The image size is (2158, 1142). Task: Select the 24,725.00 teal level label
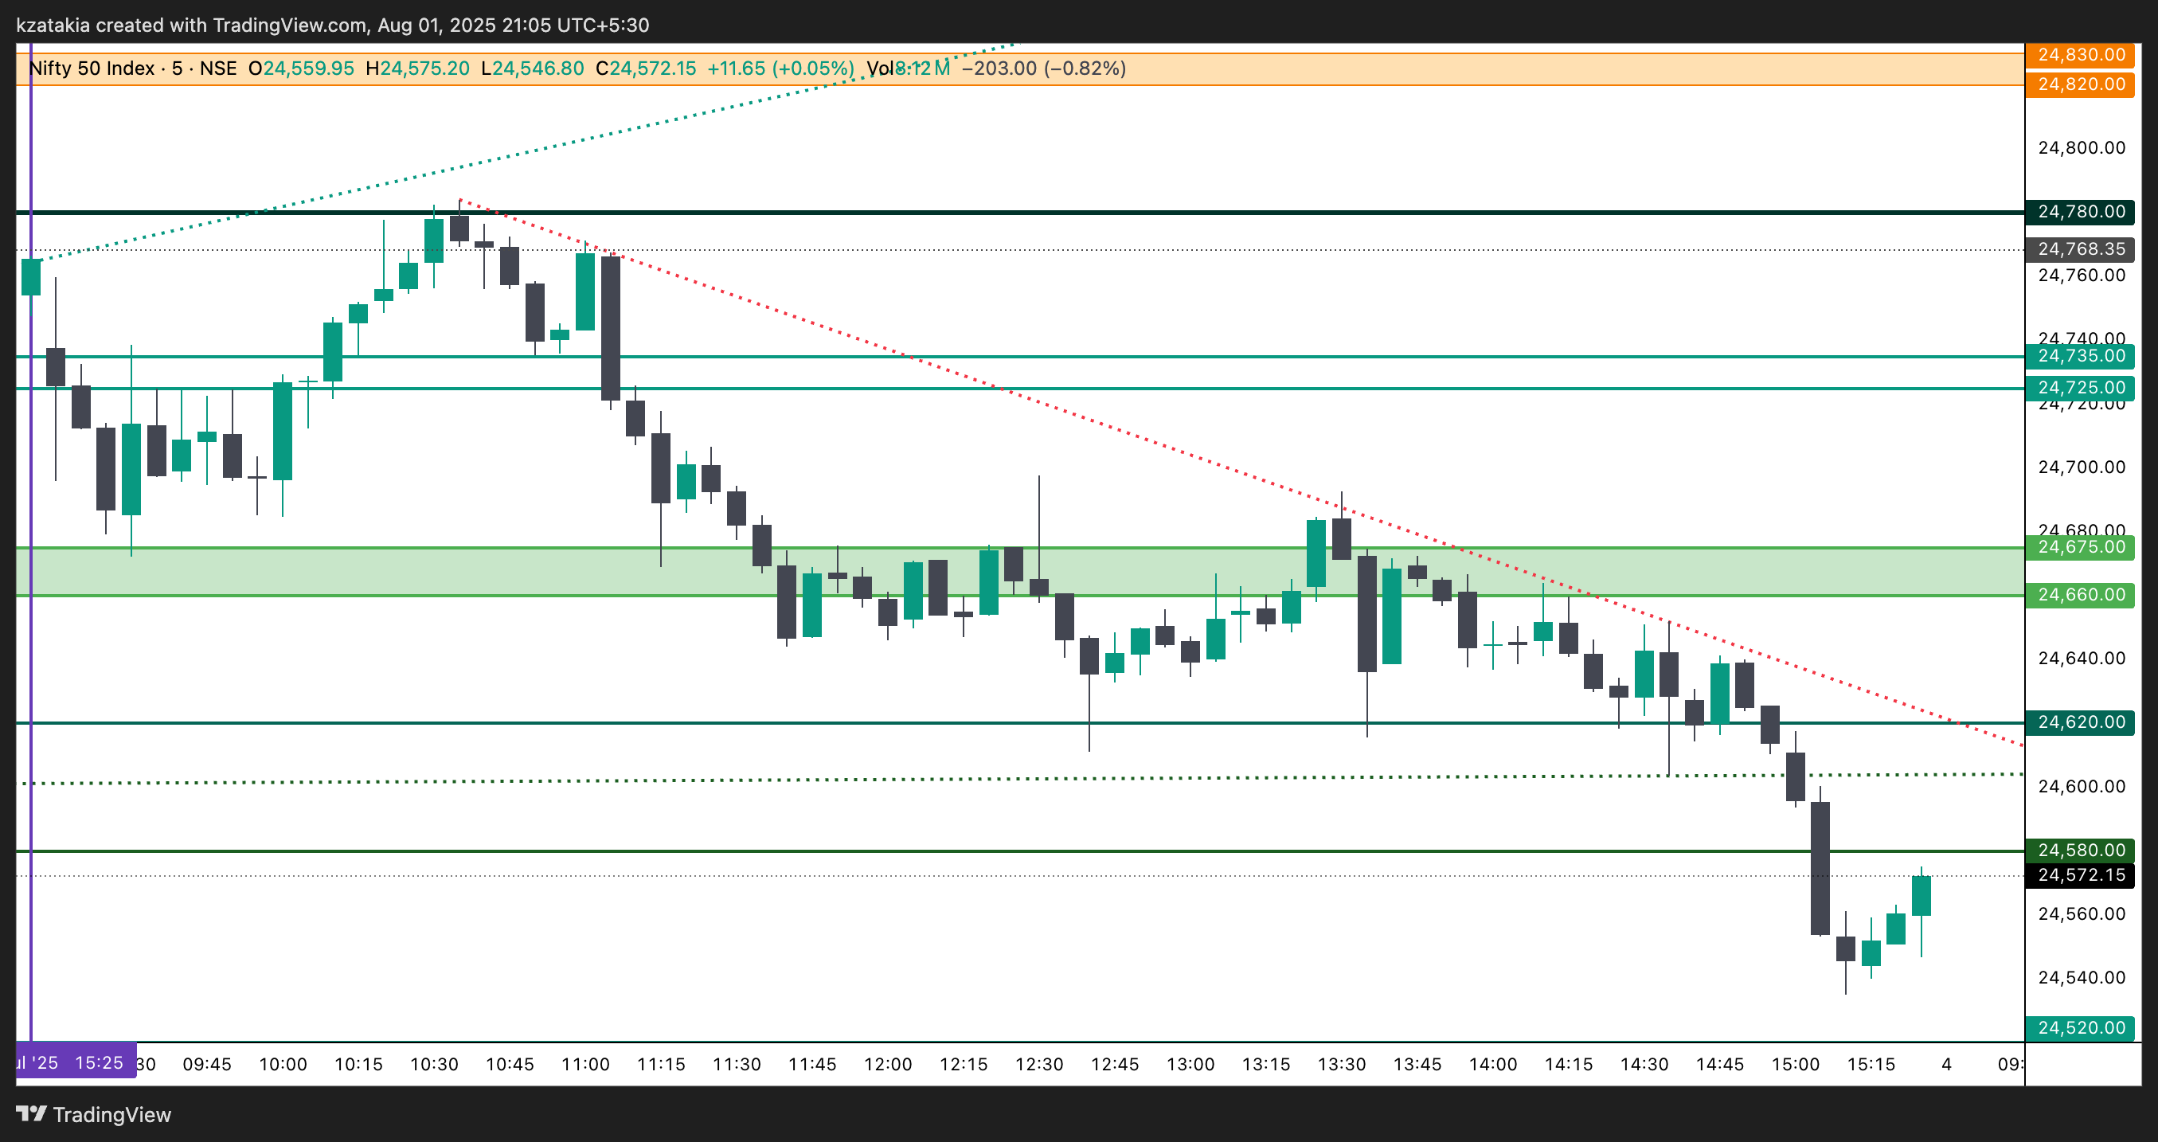click(2081, 387)
